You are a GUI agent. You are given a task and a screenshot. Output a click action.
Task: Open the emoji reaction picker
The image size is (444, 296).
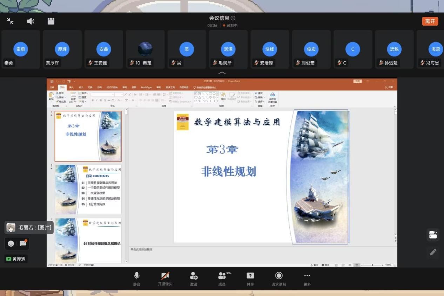(x=11, y=243)
